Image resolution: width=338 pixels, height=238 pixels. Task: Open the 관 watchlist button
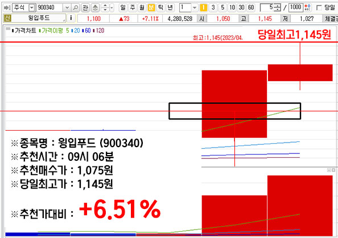(x=85, y=8)
